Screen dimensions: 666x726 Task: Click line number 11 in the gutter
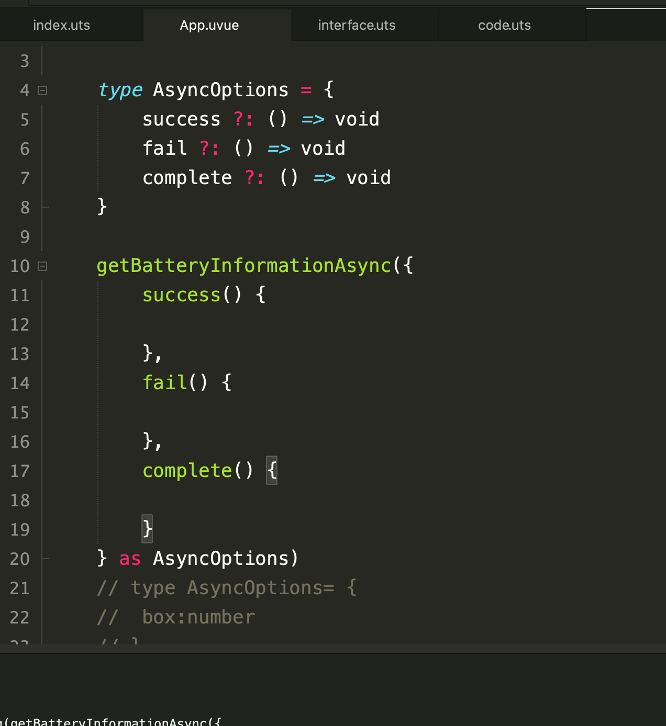pyautogui.click(x=20, y=296)
